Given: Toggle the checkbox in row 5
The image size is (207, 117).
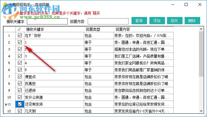Looking at the screenshot, I should click(x=20, y=63).
